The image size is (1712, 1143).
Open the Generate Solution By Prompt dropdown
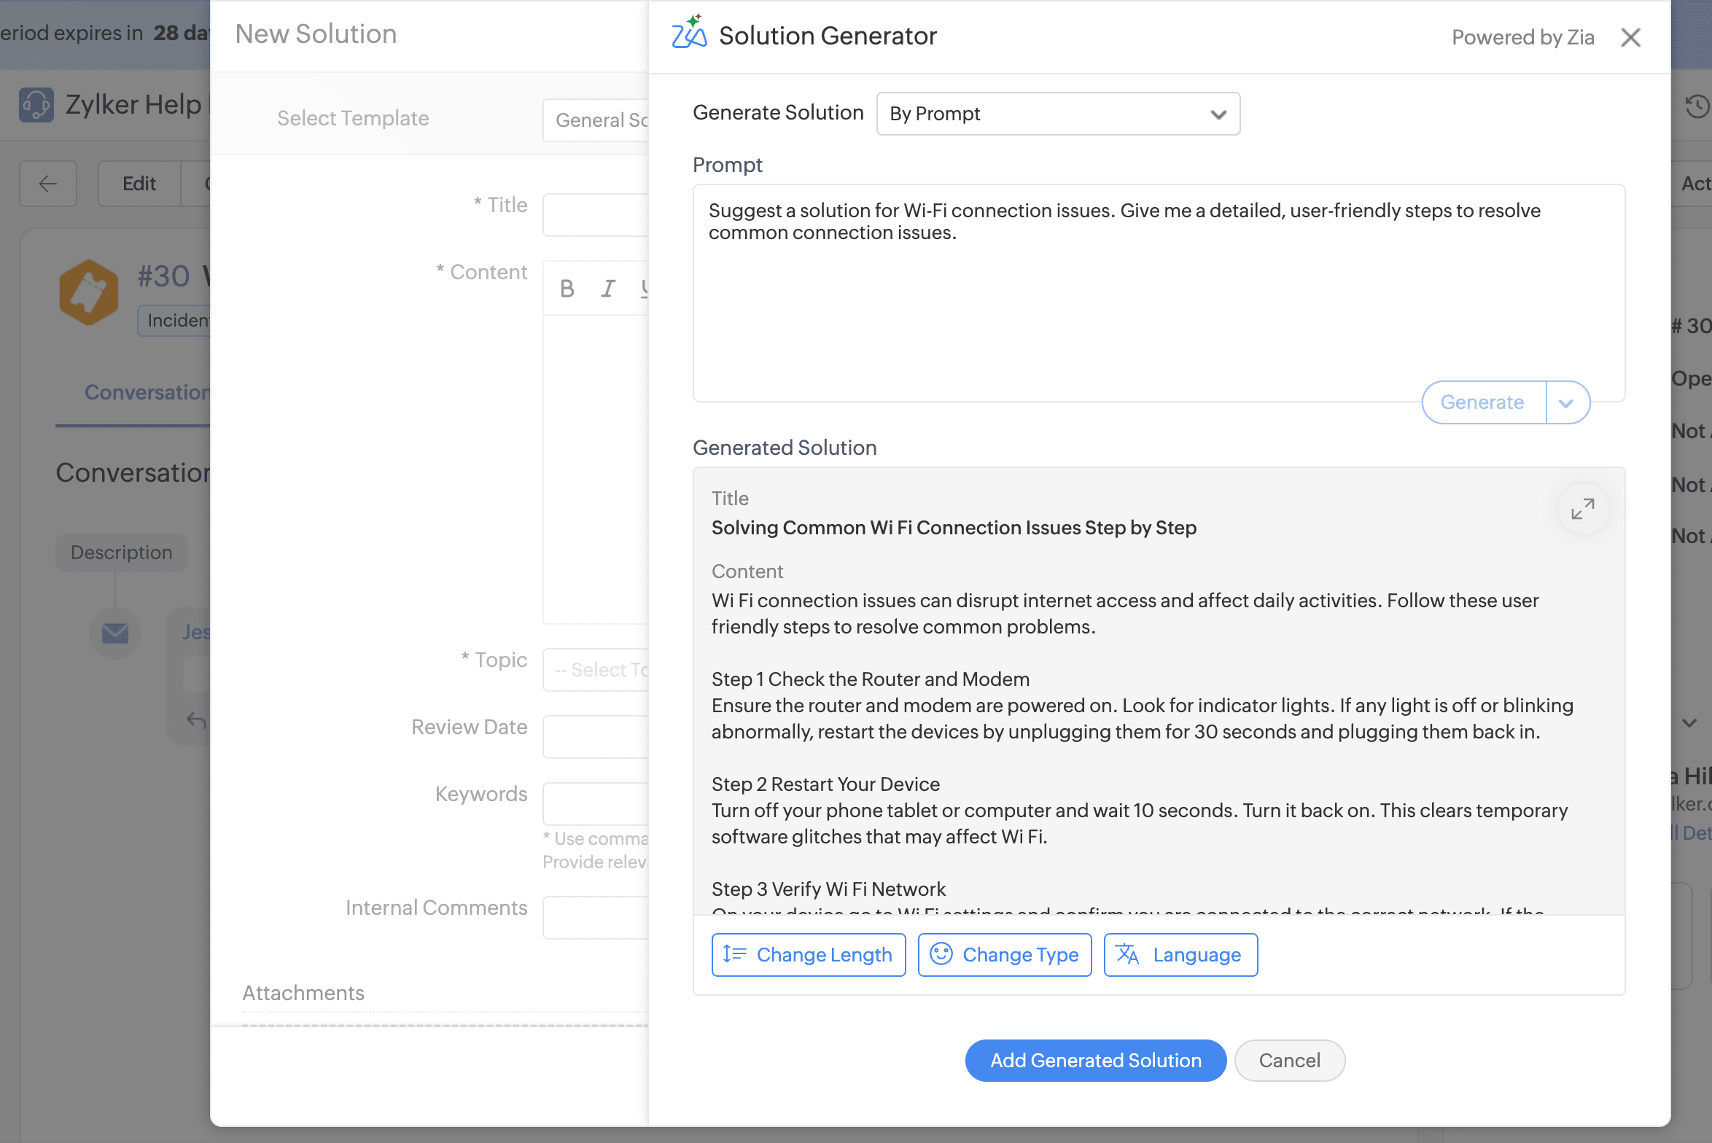tap(1057, 114)
